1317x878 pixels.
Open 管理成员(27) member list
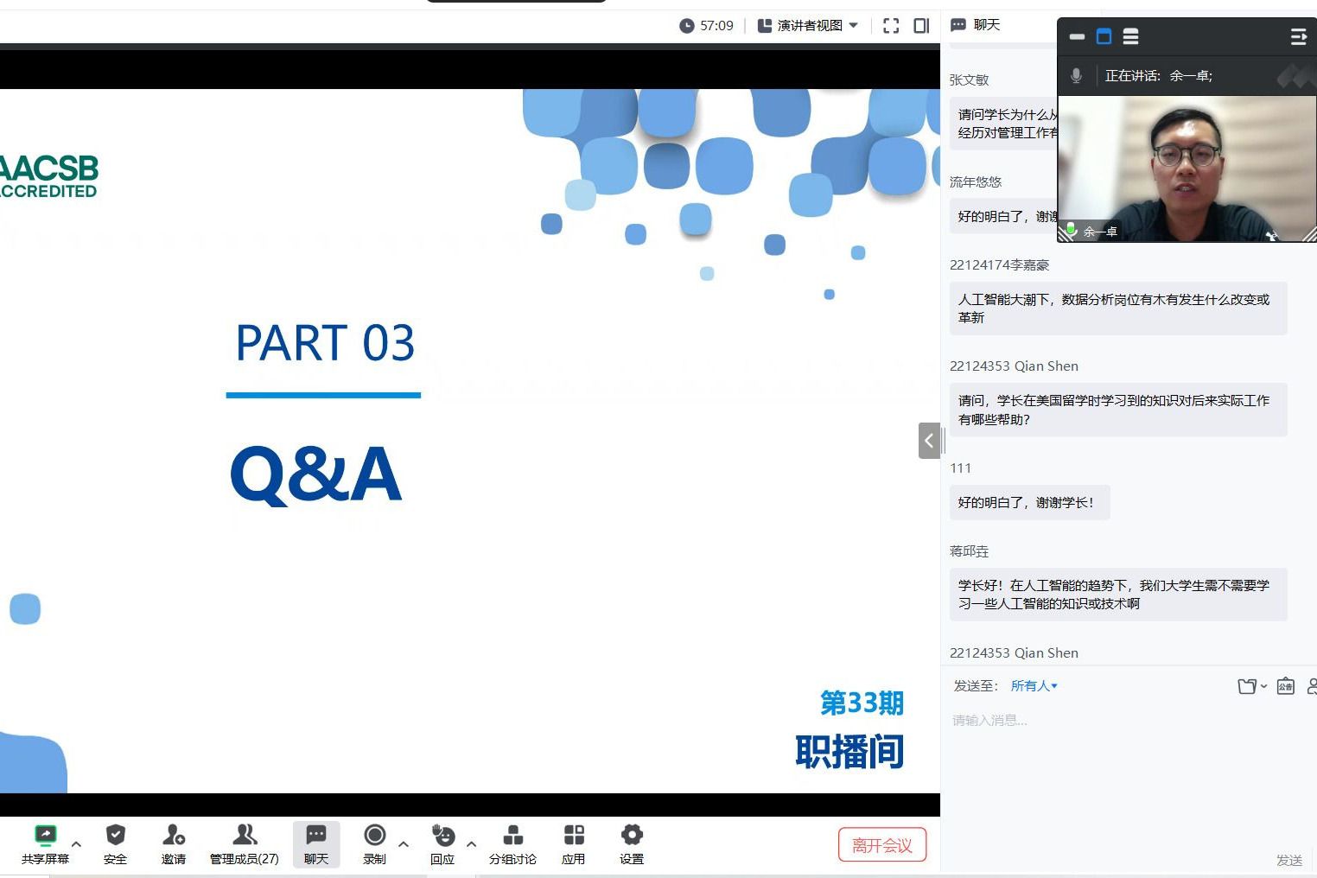[x=245, y=843]
